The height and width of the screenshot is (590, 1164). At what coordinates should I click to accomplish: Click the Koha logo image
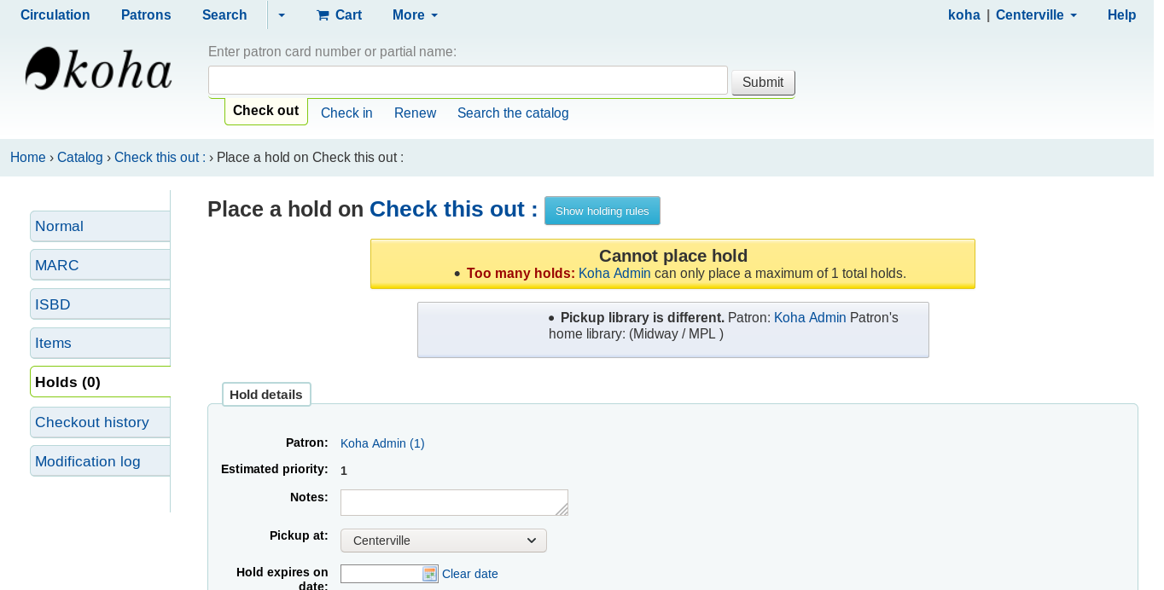pyautogui.click(x=99, y=69)
